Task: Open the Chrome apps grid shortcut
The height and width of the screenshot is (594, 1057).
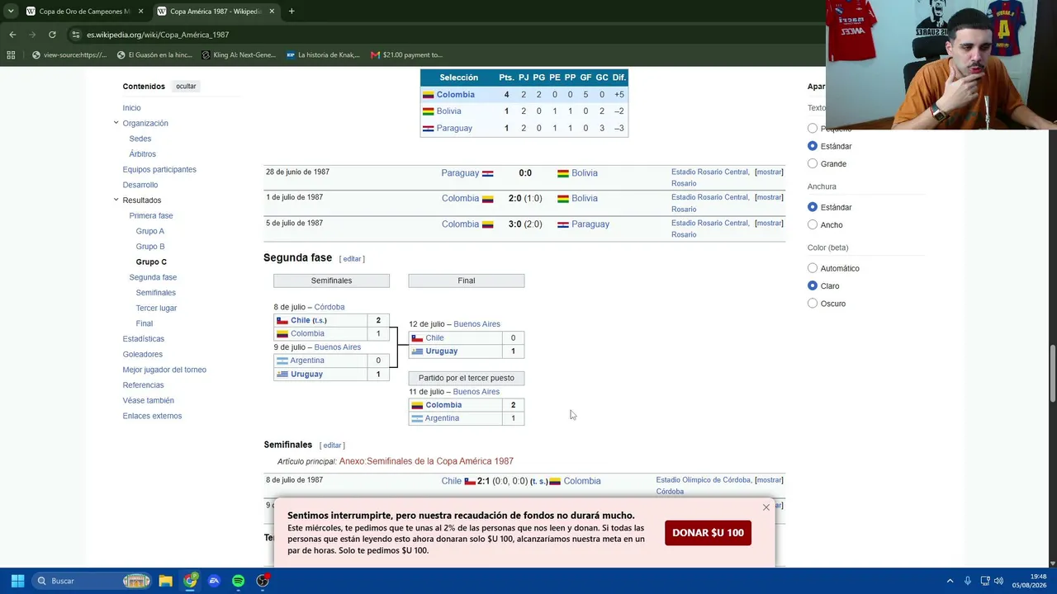Action: click(x=11, y=55)
